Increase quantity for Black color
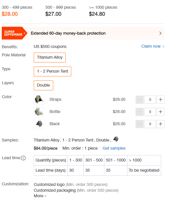 coord(161,124)
